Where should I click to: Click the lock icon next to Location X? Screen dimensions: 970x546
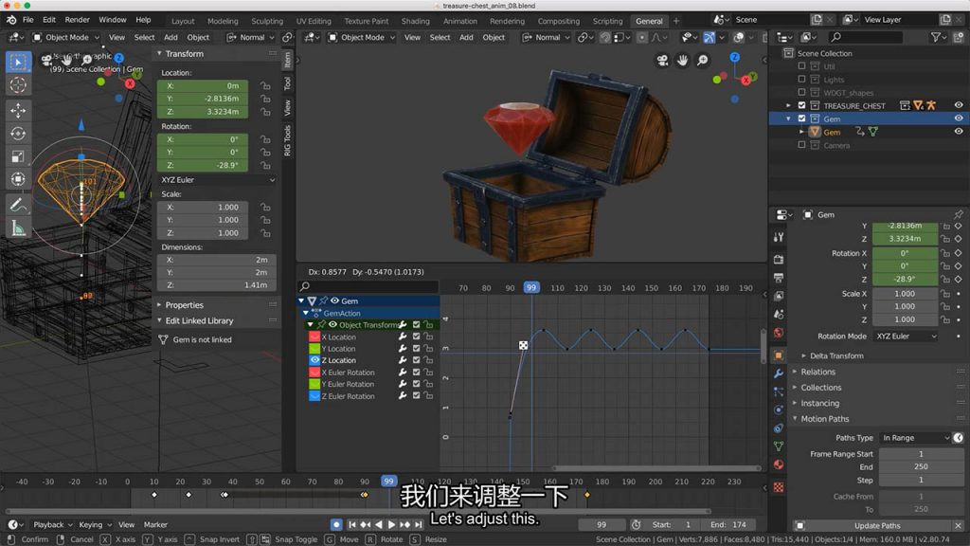(x=265, y=85)
